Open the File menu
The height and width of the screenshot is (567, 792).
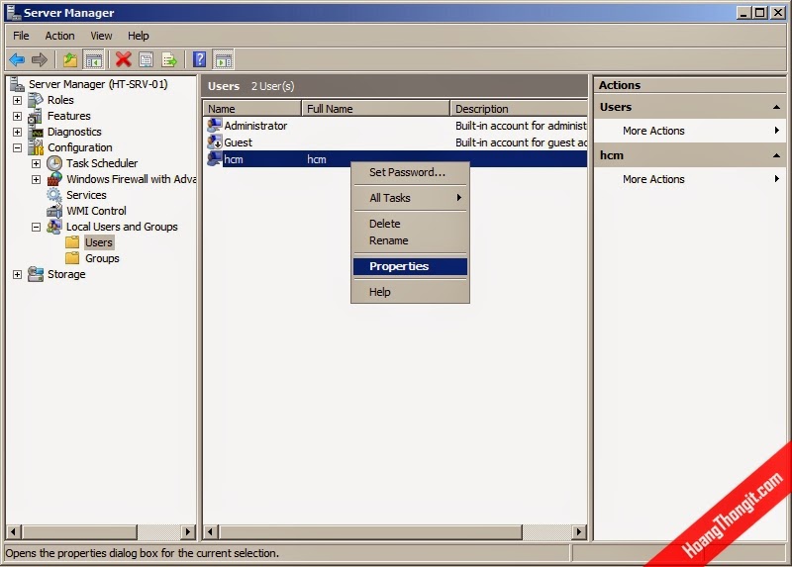(21, 36)
